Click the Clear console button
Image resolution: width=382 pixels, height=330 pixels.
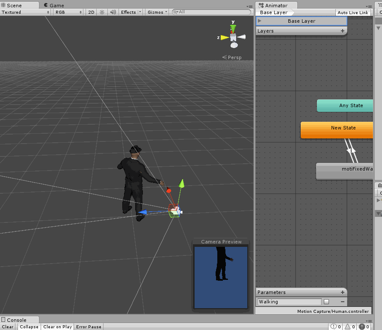click(8, 327)
